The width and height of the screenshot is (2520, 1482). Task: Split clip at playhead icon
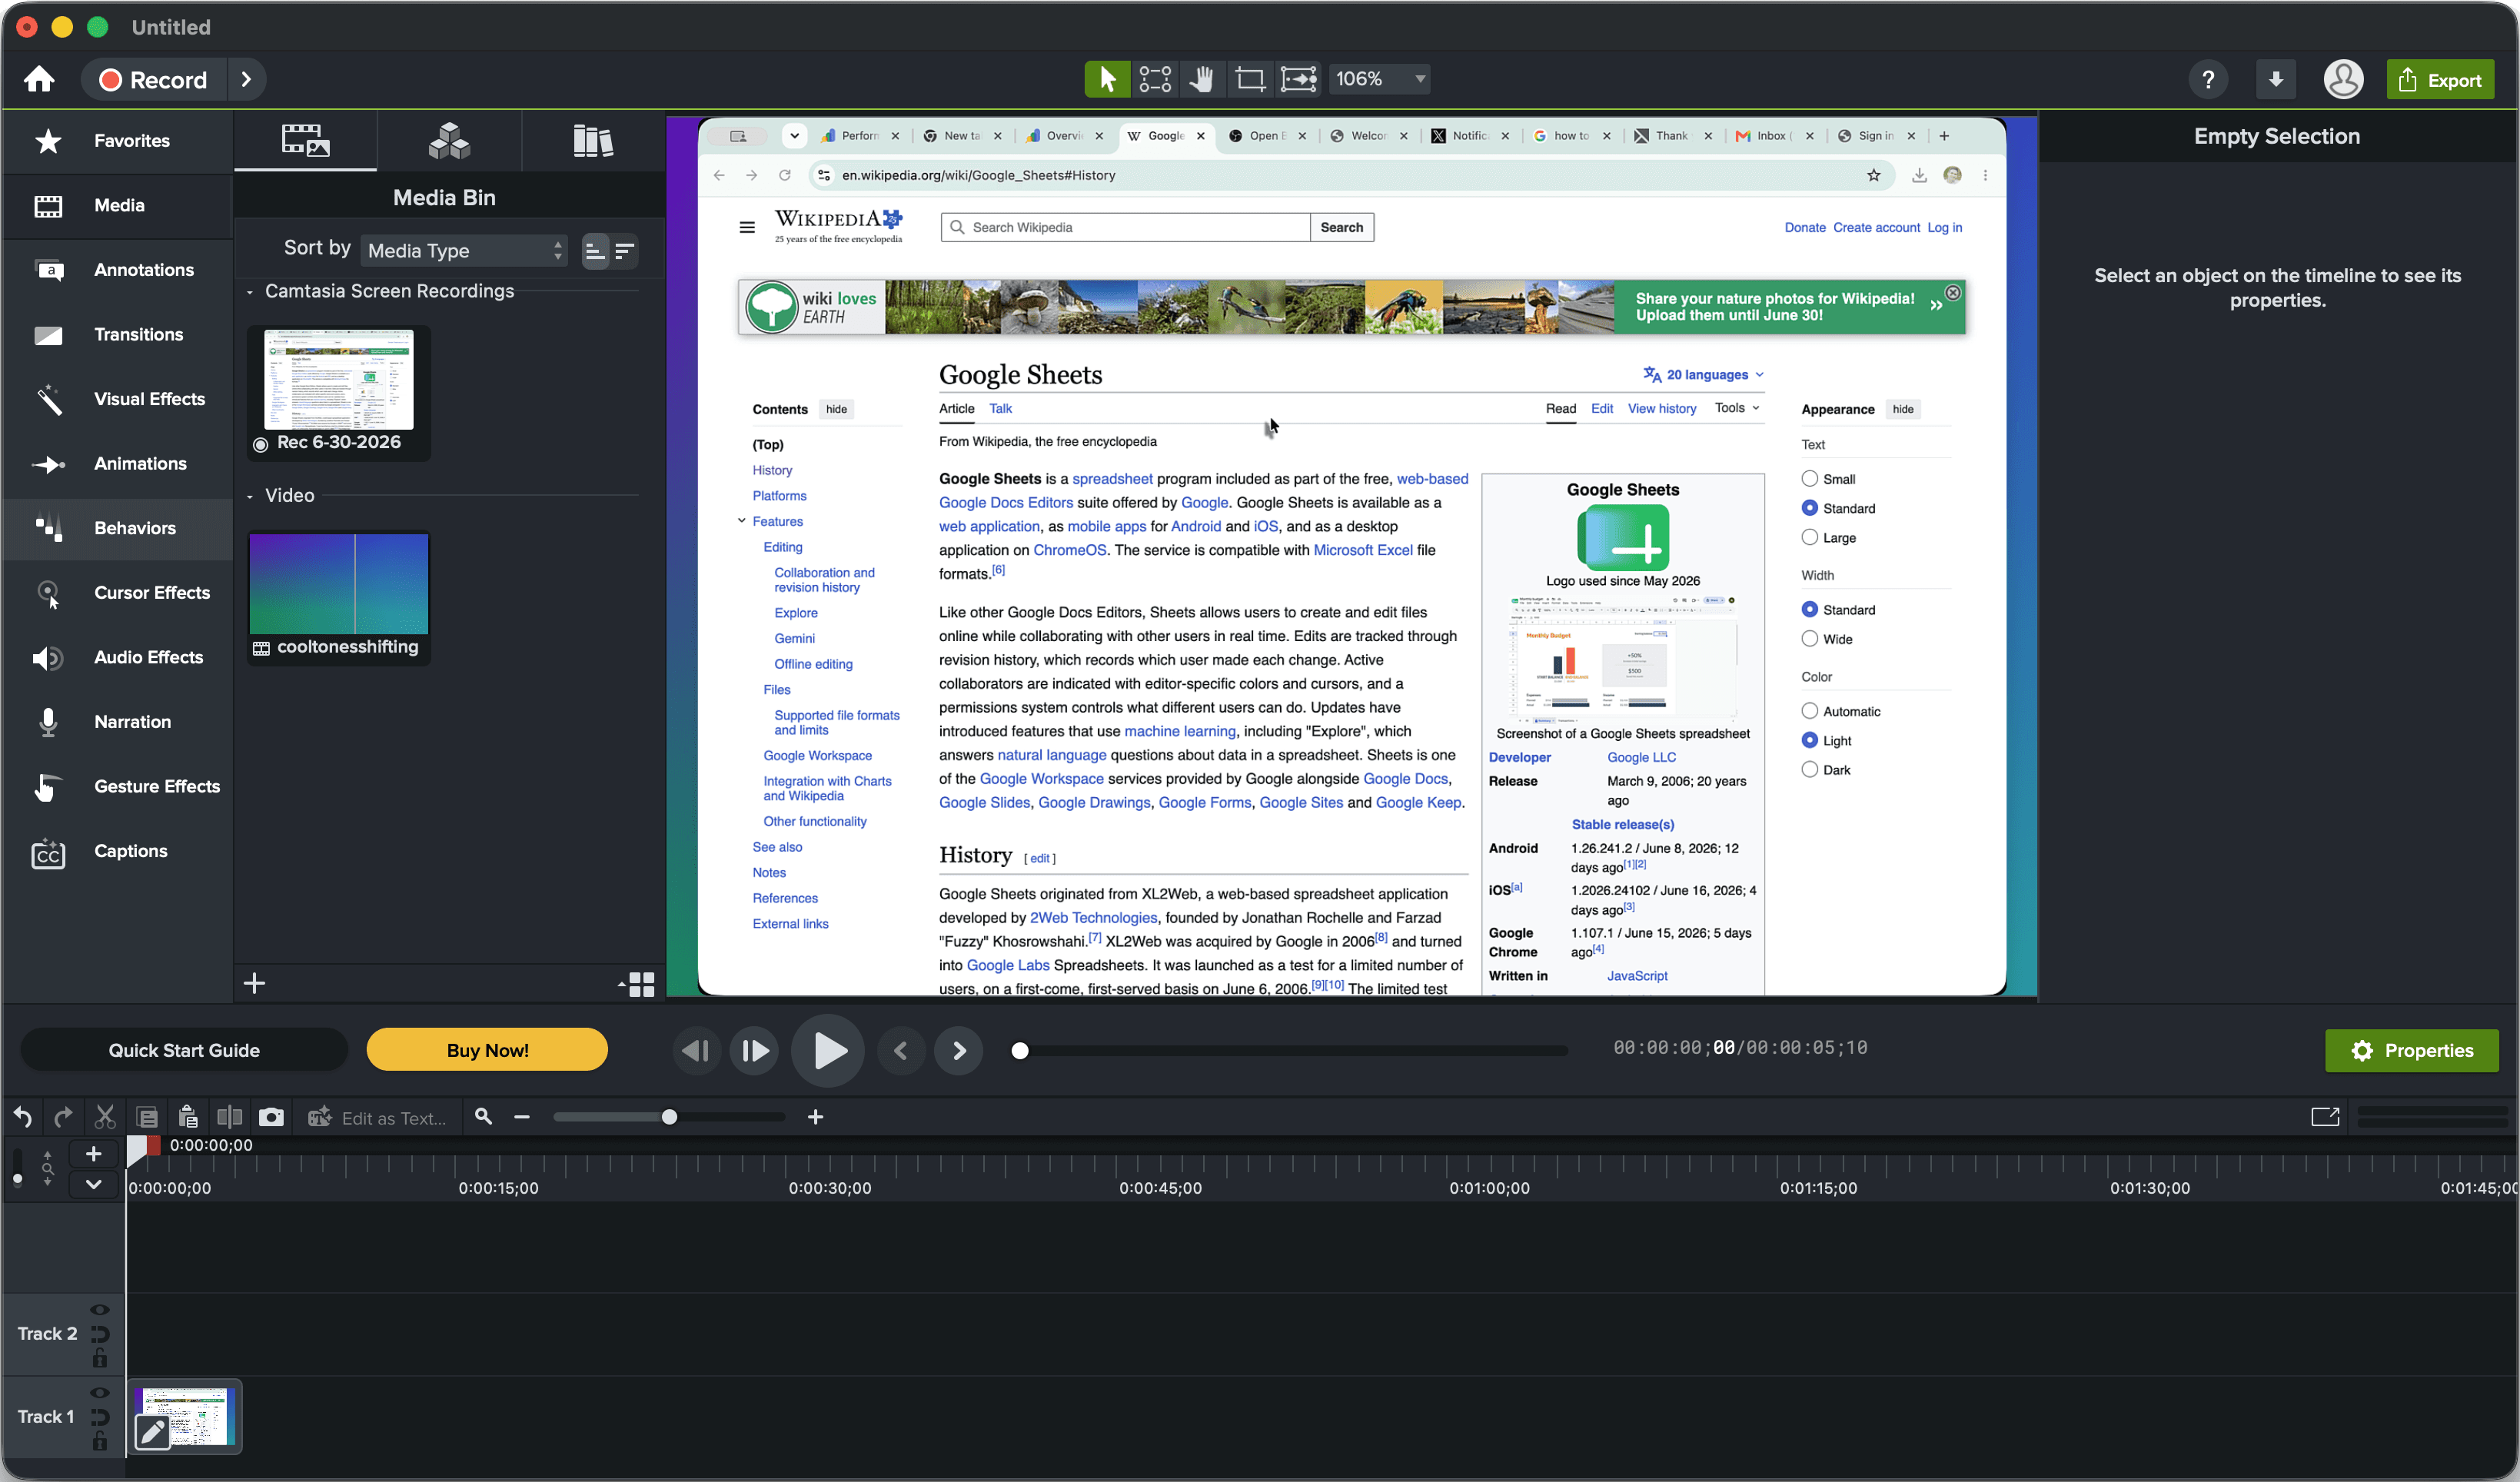(x=230, y=1117)
